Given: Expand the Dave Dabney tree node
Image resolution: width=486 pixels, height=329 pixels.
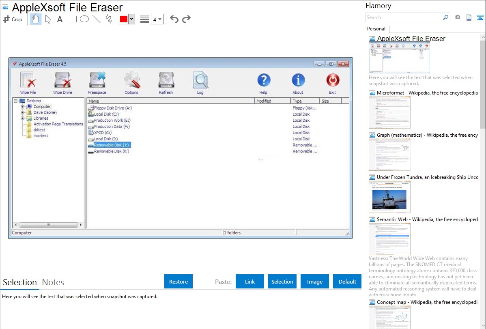Looking at the screenshot, I should 22,112.
